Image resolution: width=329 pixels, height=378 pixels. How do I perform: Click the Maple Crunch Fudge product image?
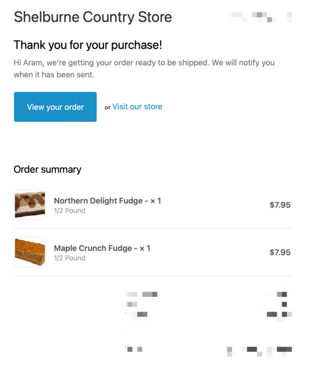[x=30, y=253]
